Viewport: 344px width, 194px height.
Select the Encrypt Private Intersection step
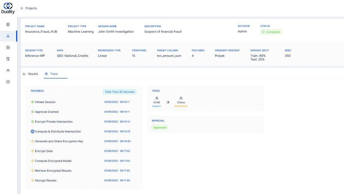54,122
